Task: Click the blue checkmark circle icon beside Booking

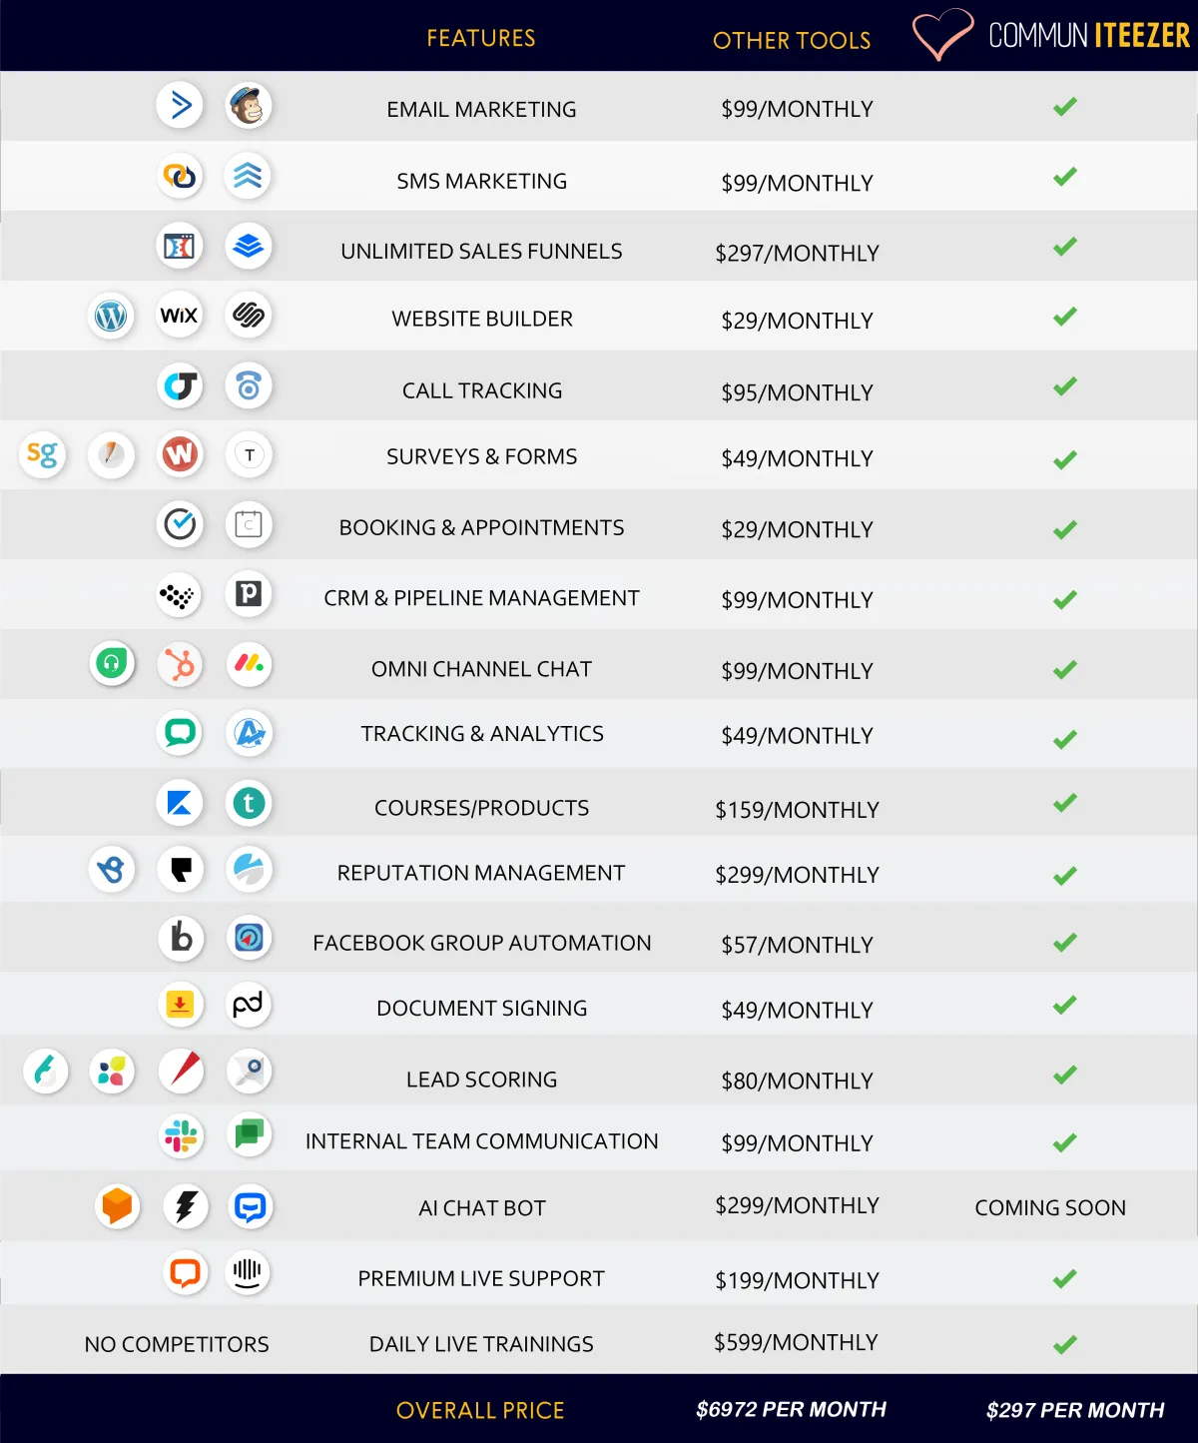Action: (180, 524)
